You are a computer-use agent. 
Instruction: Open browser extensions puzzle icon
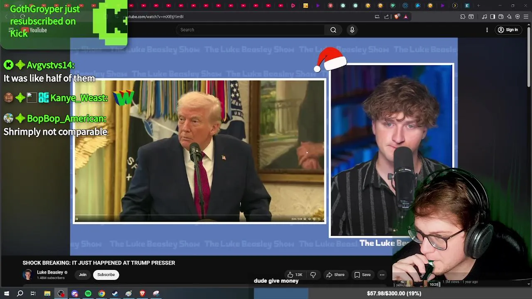tap(463, 17)
